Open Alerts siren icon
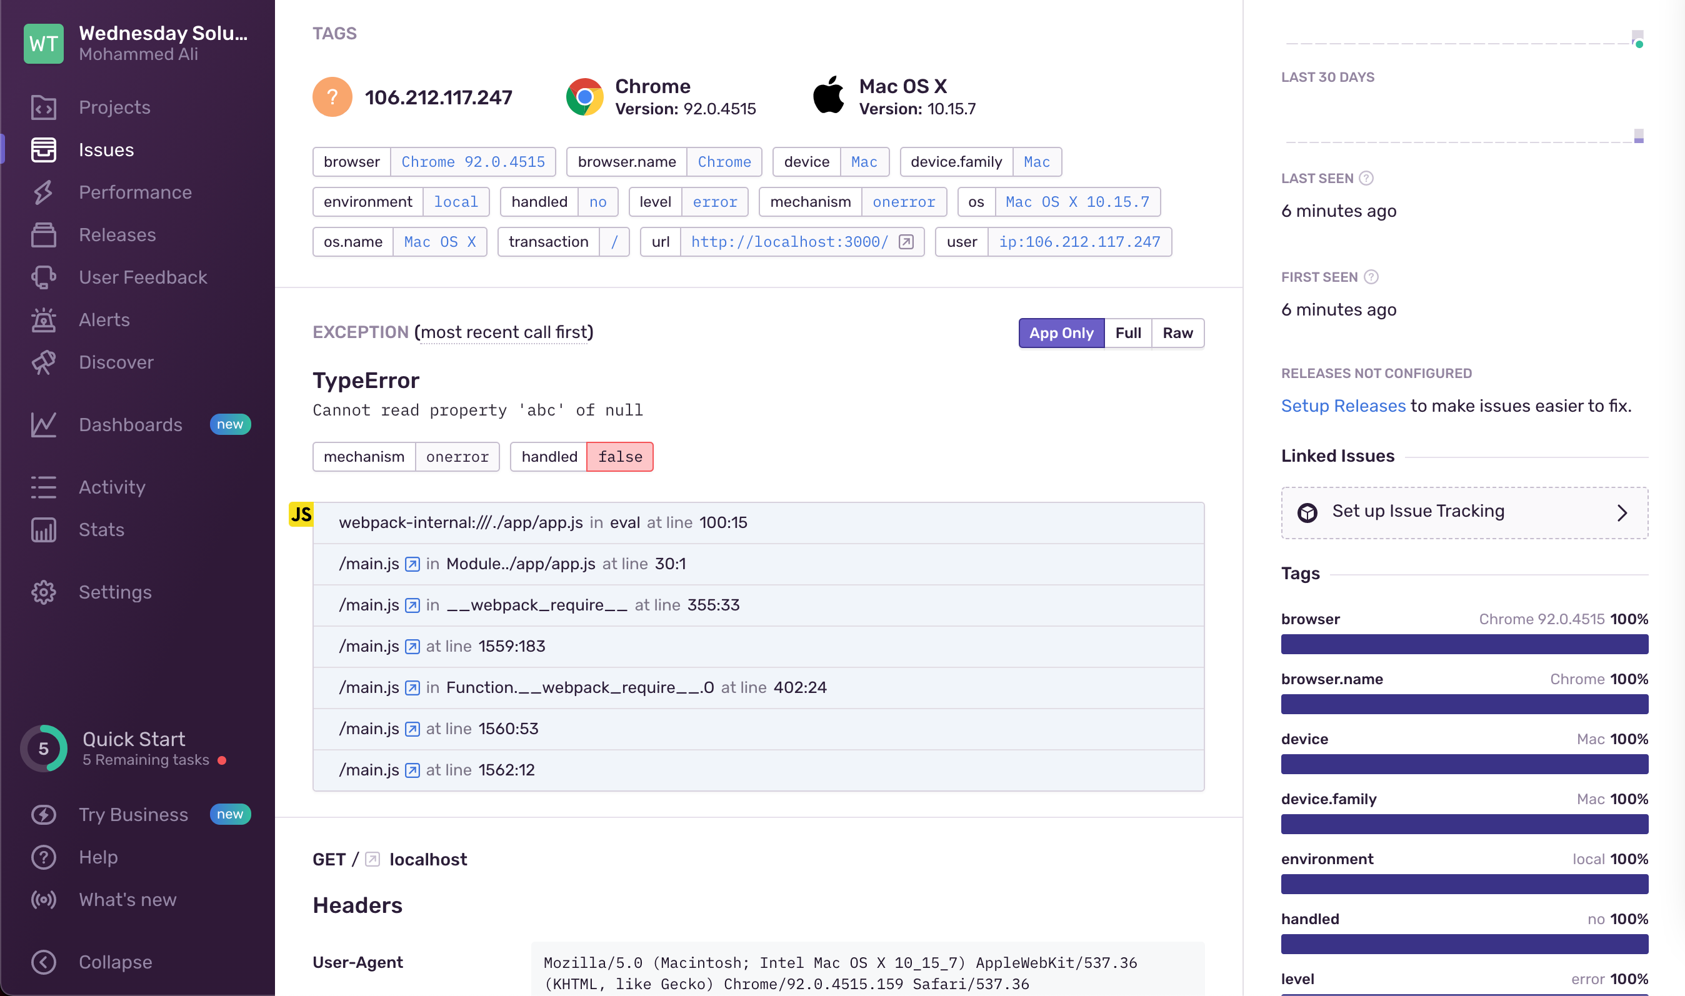Viewport: 1685px width, 996px height. pyautogui.click(x=44, y=320)
